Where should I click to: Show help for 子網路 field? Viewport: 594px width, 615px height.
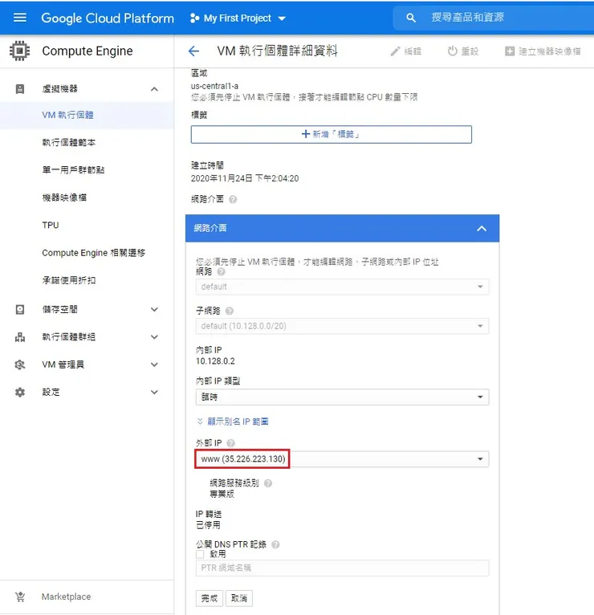pos(230,311)
